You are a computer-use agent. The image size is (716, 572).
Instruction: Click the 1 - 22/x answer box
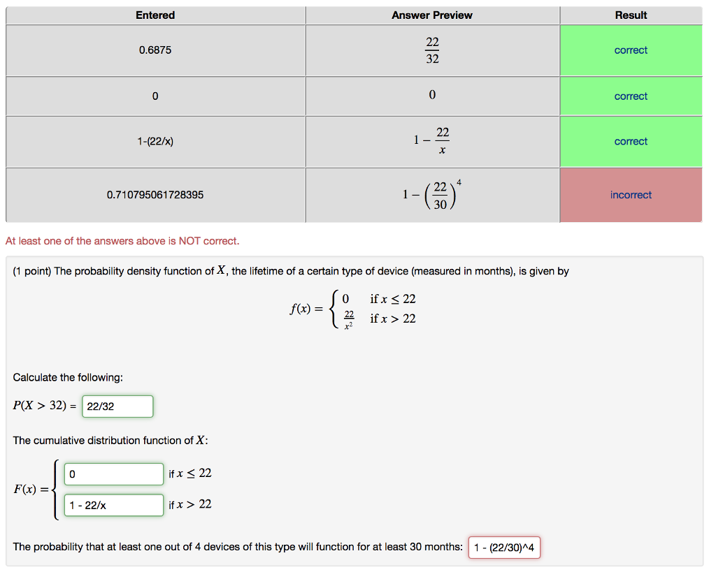tap(113, 504)
